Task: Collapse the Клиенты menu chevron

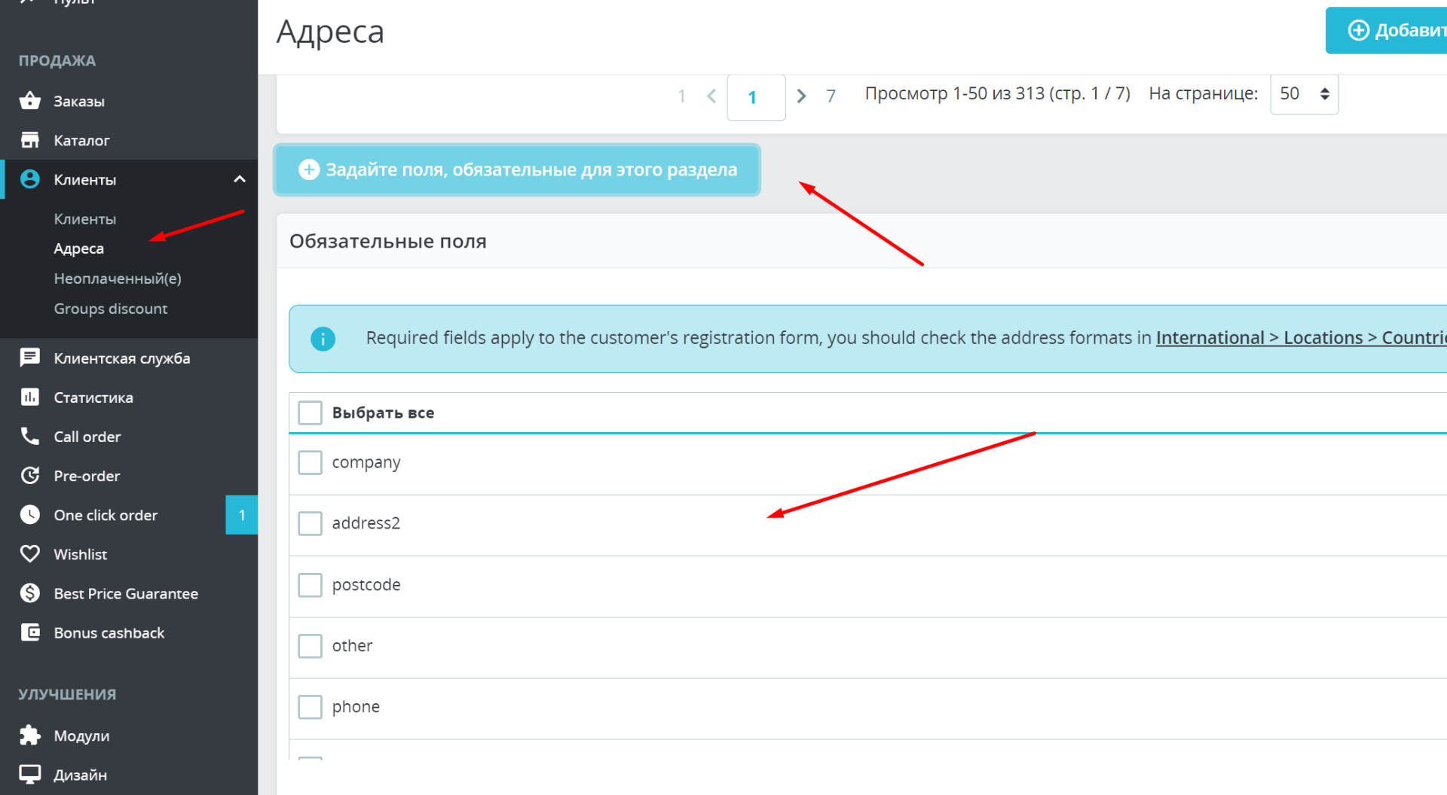Action: pos(240,179)
